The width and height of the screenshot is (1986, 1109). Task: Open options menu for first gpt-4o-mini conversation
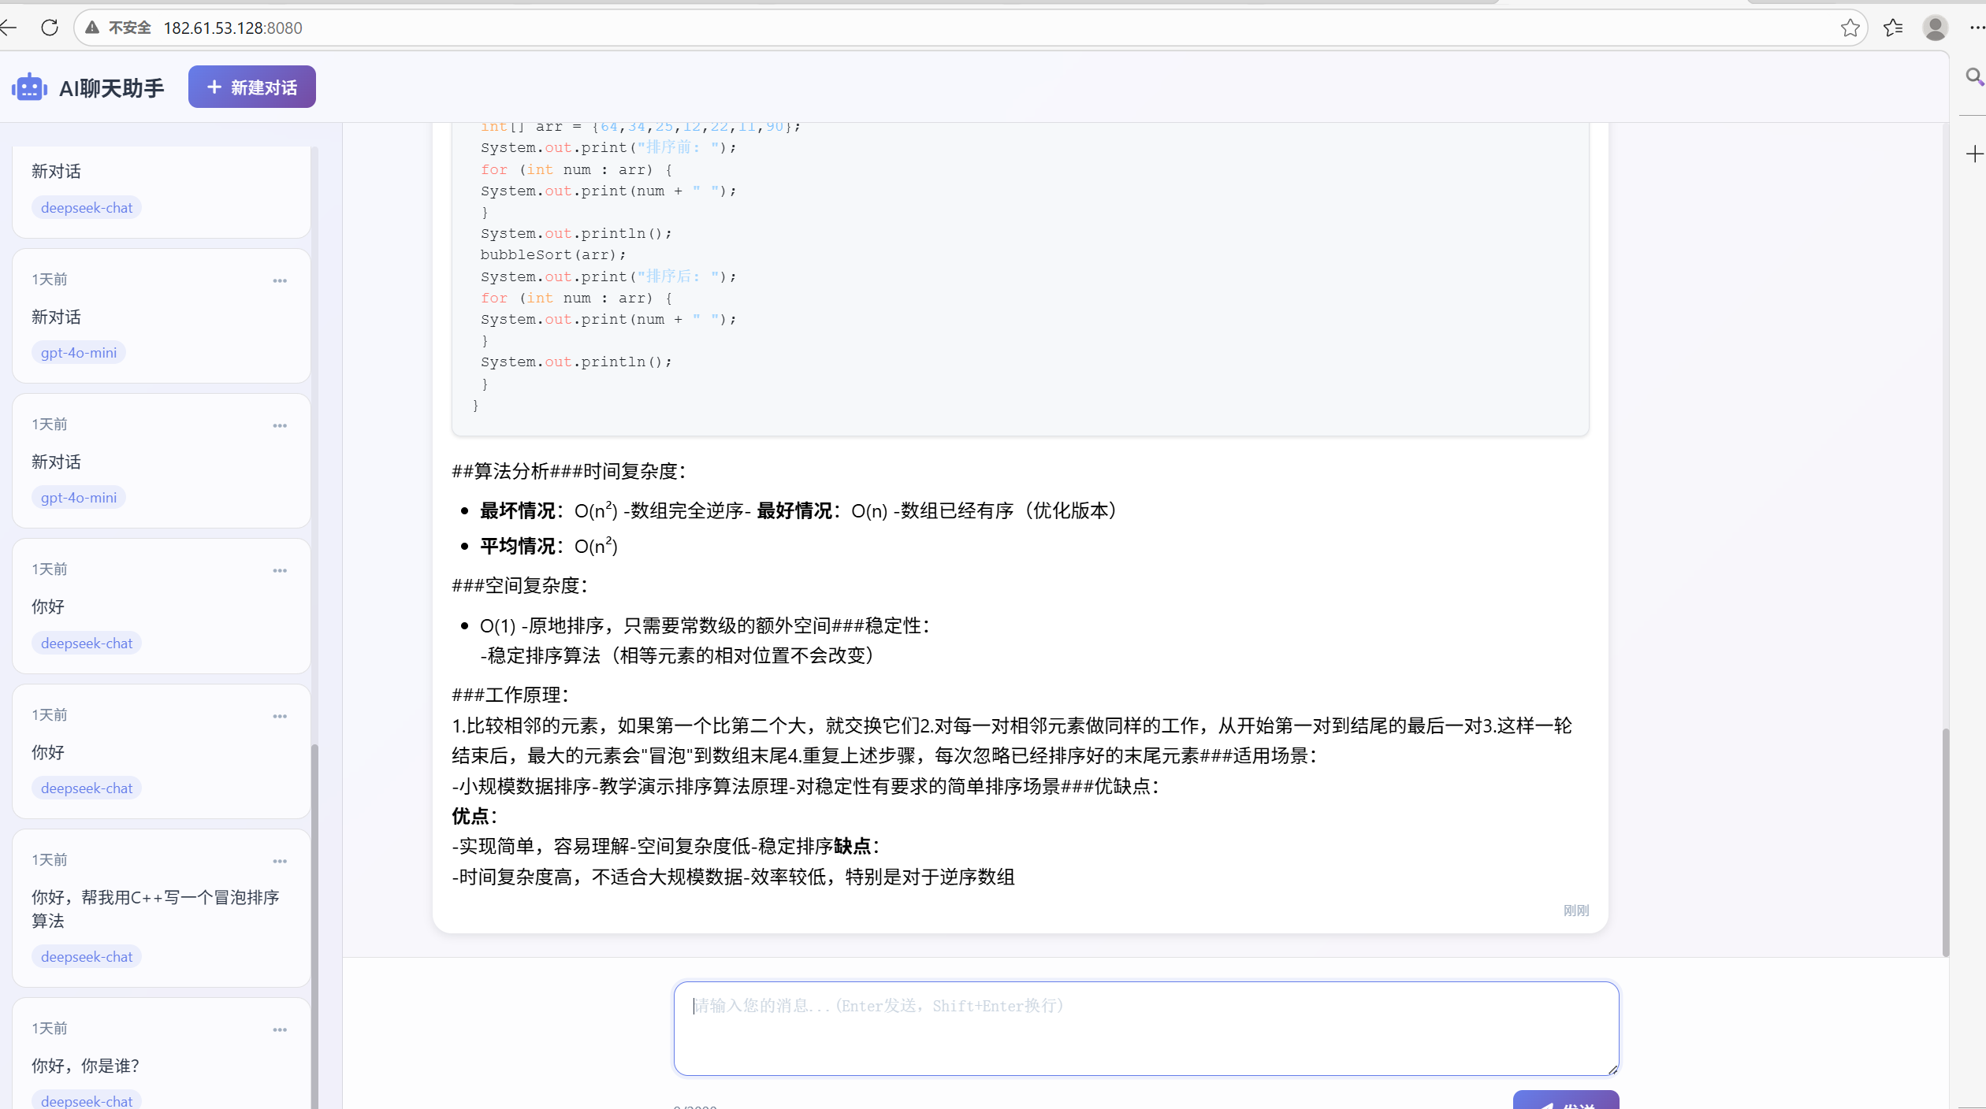click(x=280, y=280)
